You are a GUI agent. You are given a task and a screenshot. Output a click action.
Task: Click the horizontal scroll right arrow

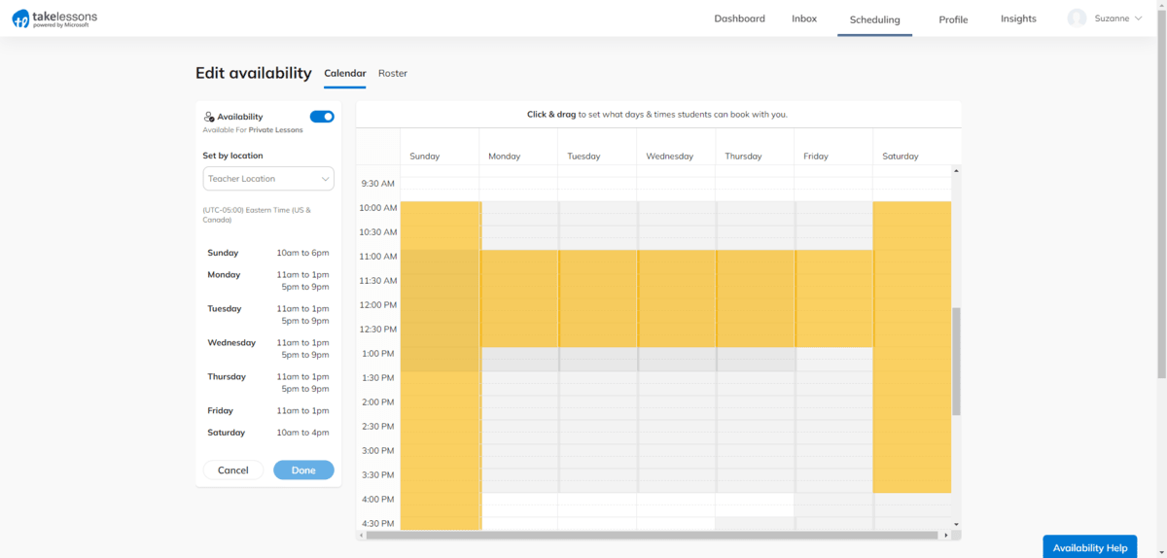(946, 535)
